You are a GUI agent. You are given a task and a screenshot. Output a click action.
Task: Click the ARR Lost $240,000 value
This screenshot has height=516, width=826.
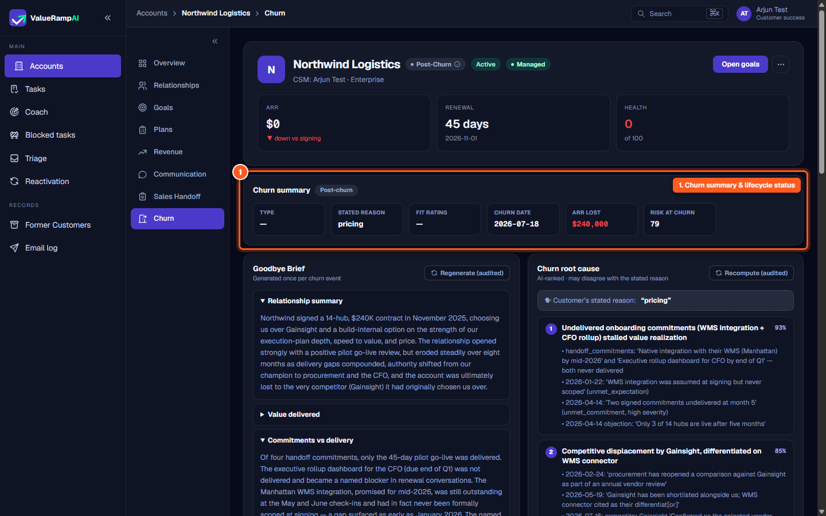point(590,224)
